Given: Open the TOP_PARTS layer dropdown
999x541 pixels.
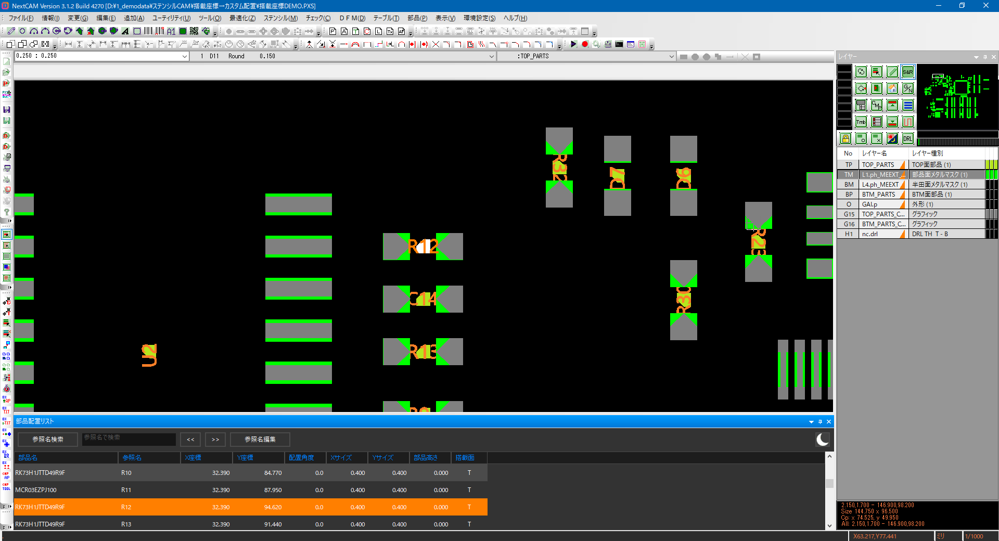Looking at the screenshot, I should [x=671, y=56].
